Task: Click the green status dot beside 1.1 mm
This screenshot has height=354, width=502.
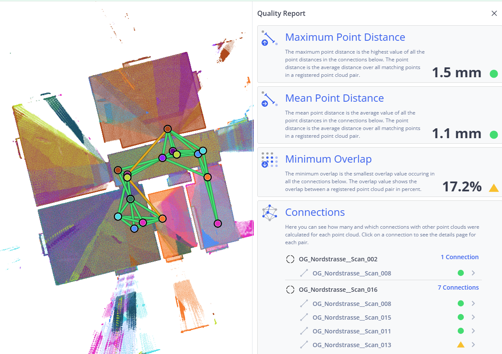Action: 494,135
